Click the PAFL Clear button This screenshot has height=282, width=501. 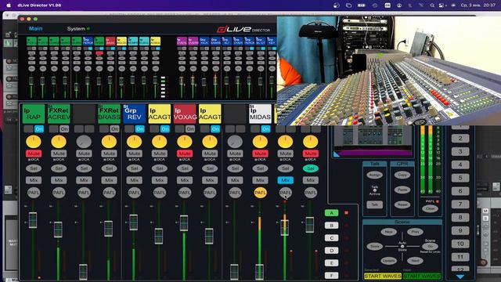pos(430,208)
